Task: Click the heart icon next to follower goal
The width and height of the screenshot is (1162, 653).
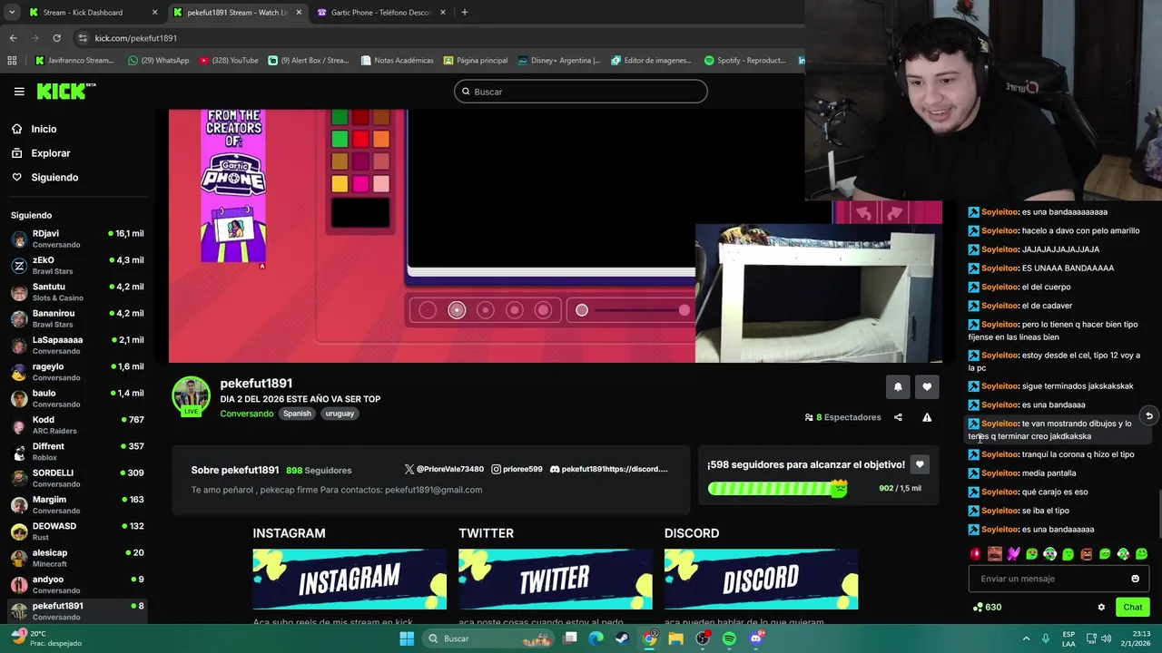Action: click(x=920, y=464)
